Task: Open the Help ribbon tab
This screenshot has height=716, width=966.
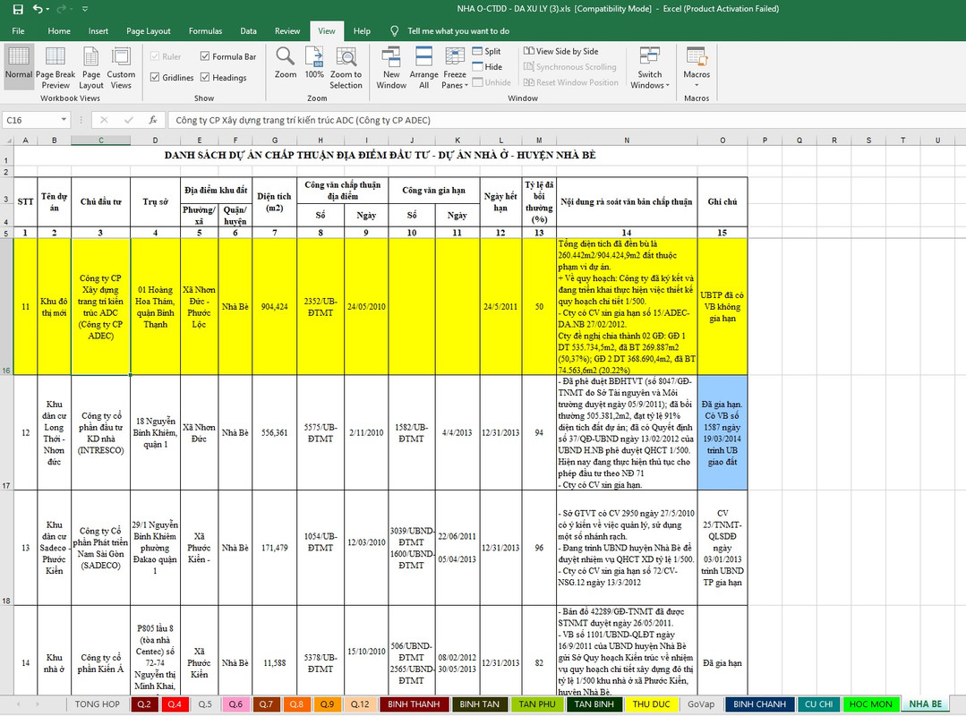Action: point(362,30)
